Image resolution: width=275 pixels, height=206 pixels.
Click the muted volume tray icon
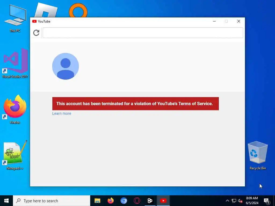click(240, 201)
